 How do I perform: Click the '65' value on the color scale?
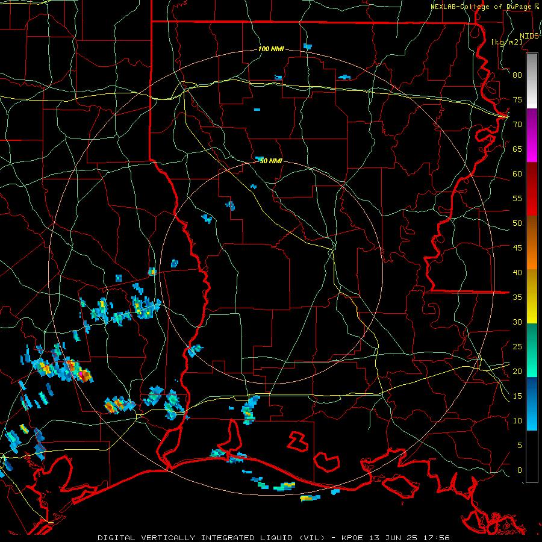pyautogui.click(x=517, y=149)
